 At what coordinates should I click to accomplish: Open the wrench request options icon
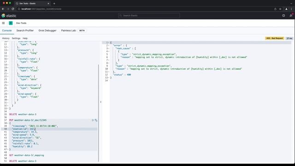click(96, 120)
